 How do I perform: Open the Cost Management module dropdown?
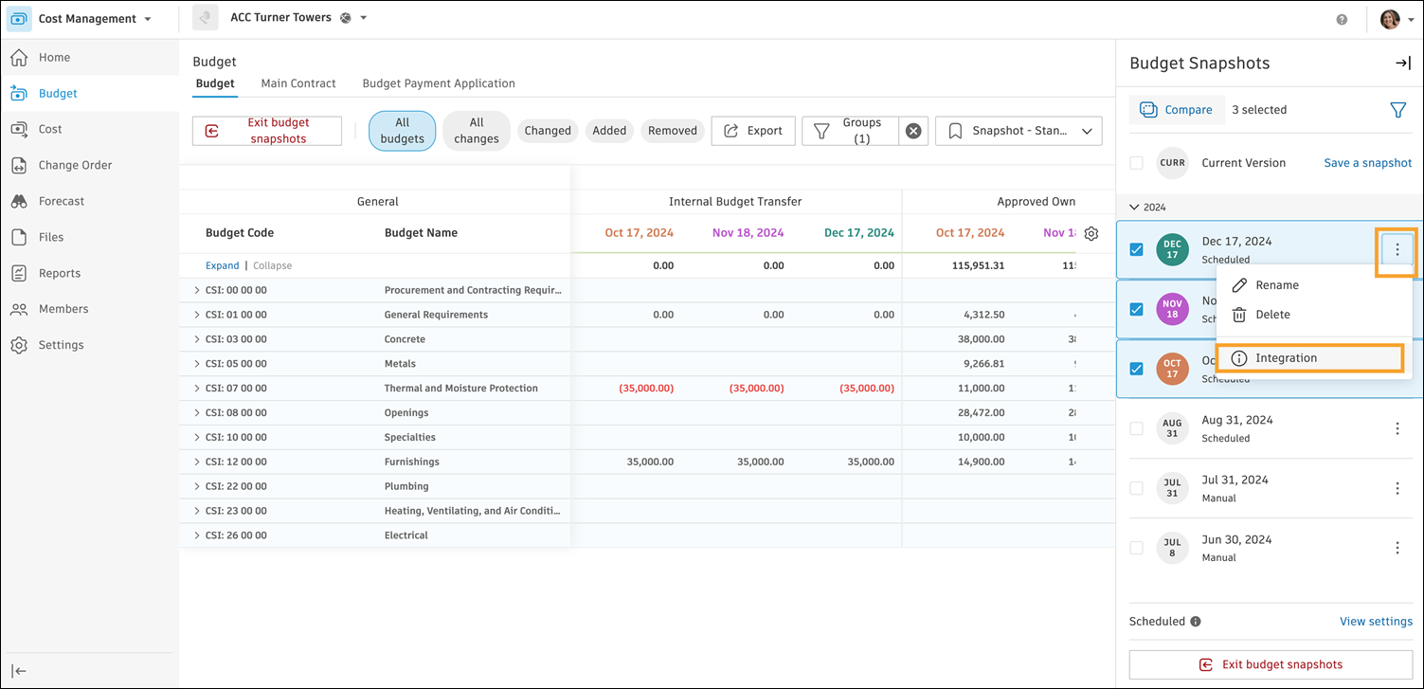(147, 19)
